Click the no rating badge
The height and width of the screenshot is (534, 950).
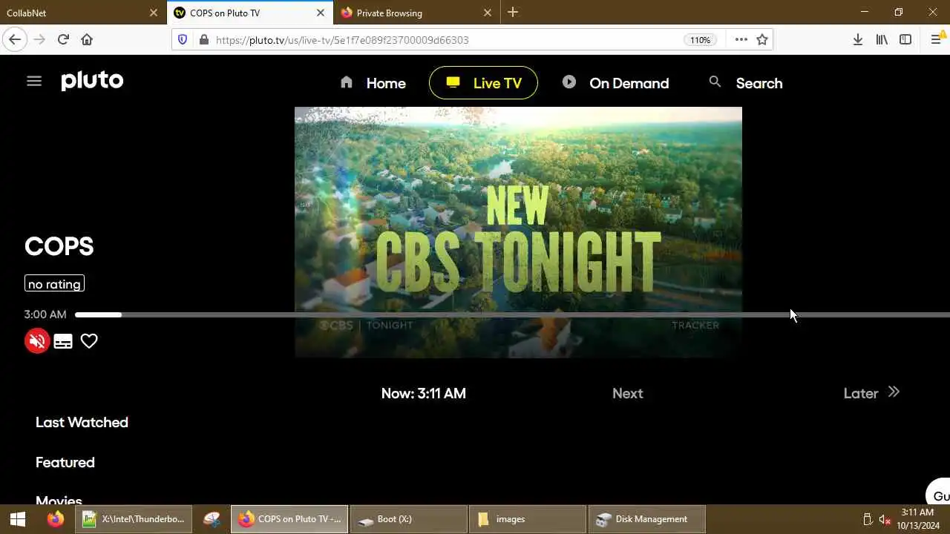tap(54, 284)
